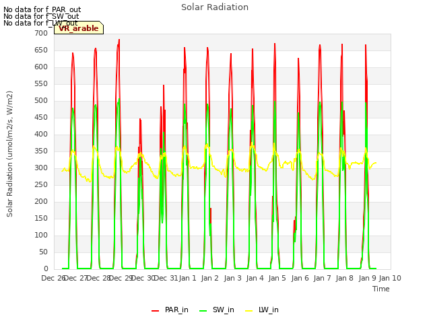
Task: Click the 350 y-axis tick label
Action: (41, 151)
